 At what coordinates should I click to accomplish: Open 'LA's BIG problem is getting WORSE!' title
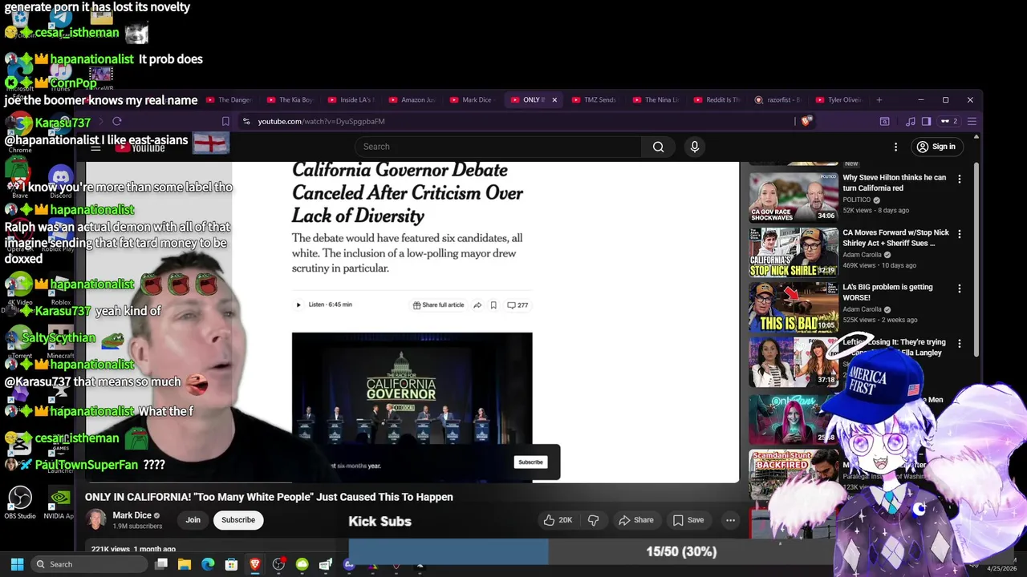point(887,292)
